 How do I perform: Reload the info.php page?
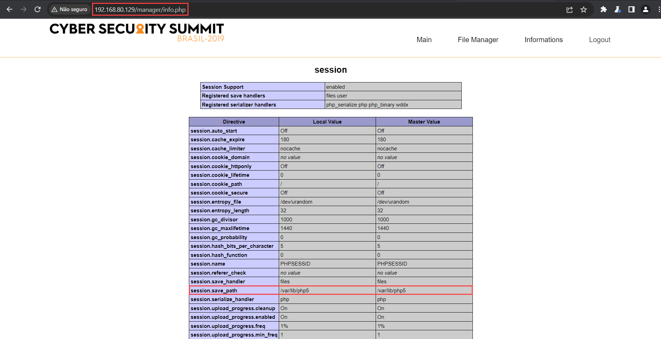tap(38, 9)
